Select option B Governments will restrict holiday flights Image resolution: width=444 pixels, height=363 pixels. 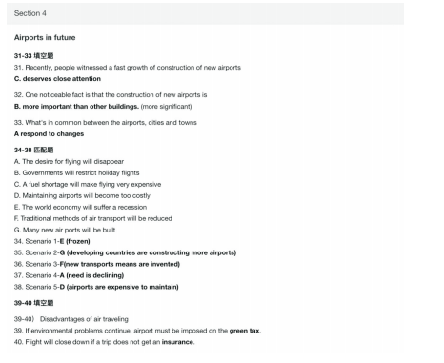click(76, 173)
